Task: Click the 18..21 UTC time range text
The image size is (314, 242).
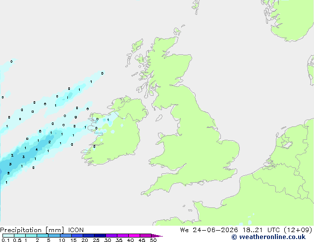Action: 261,230
